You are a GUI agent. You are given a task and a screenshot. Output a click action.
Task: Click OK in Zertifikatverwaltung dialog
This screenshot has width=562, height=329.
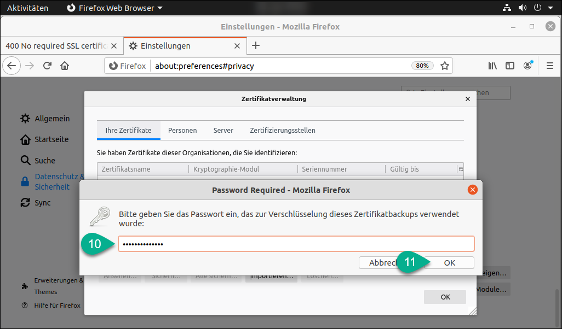[445, 297]
